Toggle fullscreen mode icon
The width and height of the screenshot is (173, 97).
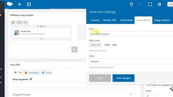tap(150, 4)
